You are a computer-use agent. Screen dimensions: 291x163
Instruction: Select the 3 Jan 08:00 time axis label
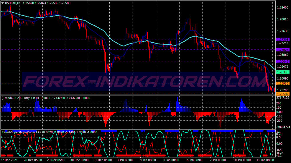point(125,160)
